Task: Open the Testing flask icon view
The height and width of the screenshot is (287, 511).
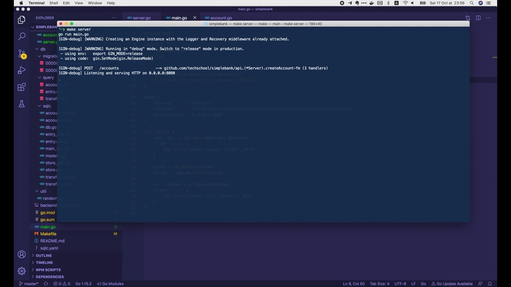Action: click(22, 103)
